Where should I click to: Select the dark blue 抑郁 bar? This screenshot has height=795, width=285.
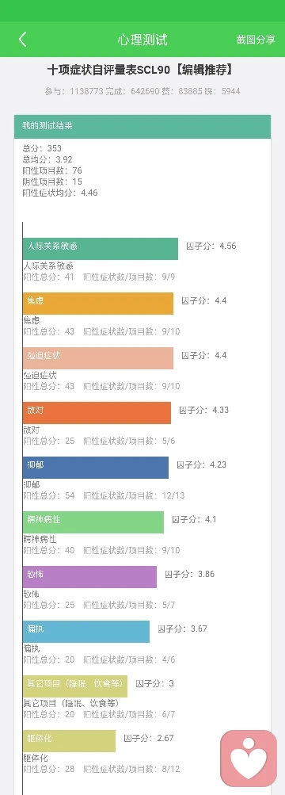pos(96,468)
